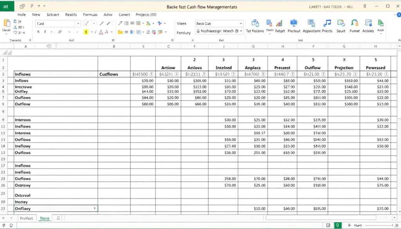Click the Sourt icon in the ribbon
The image size is (401, 229).
tap(341, 23)
